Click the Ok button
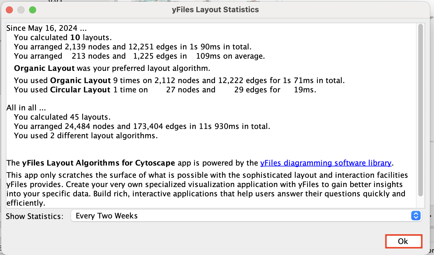 coord(403,241)
